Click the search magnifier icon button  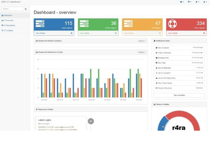26,9
